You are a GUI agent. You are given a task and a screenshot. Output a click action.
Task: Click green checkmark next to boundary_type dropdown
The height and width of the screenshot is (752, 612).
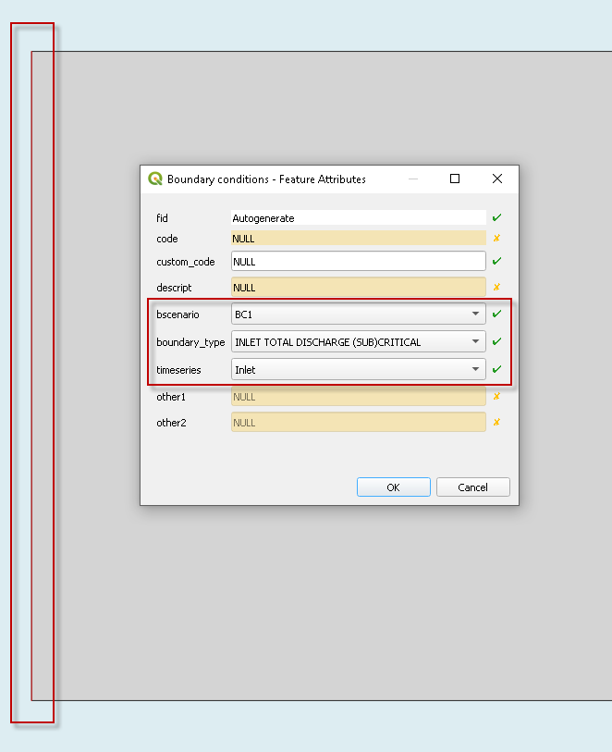pyautogui.click(x=496, y=341)
